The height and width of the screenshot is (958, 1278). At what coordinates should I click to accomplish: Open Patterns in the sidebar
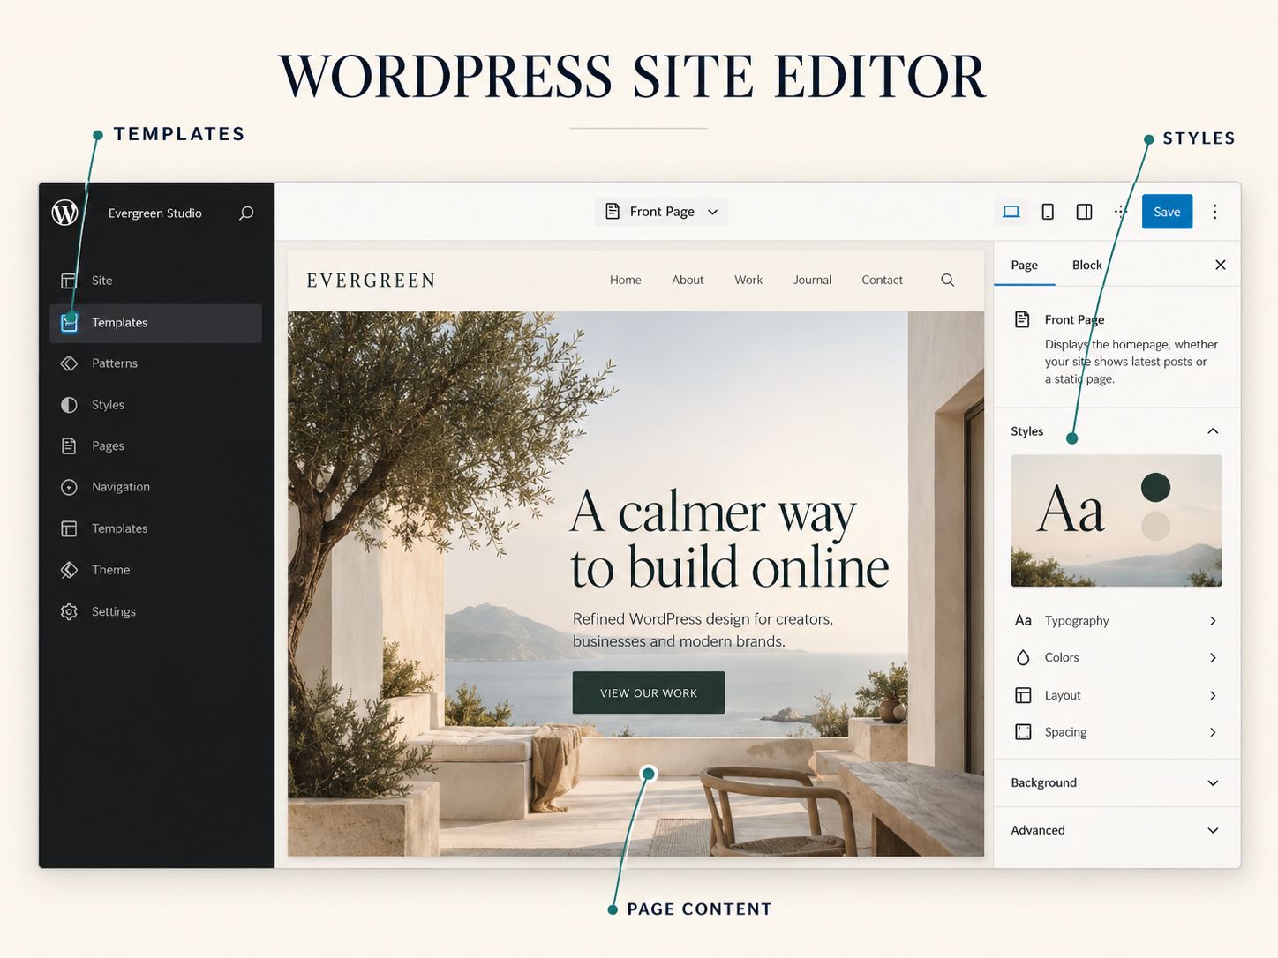pyautogui.click(x=155, y=363)
